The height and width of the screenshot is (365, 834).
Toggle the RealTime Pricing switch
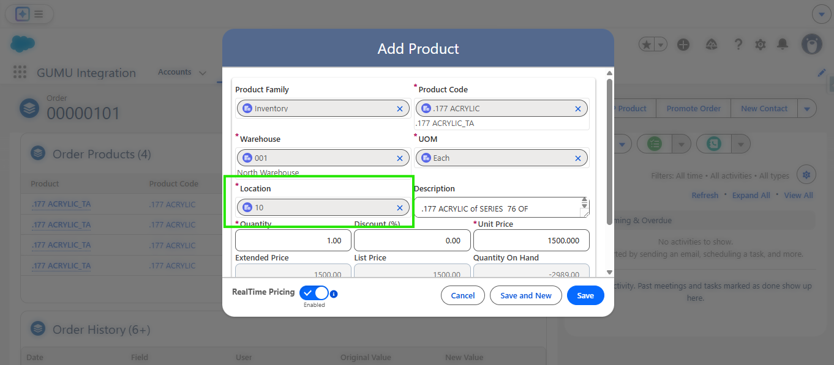[314, 293]
